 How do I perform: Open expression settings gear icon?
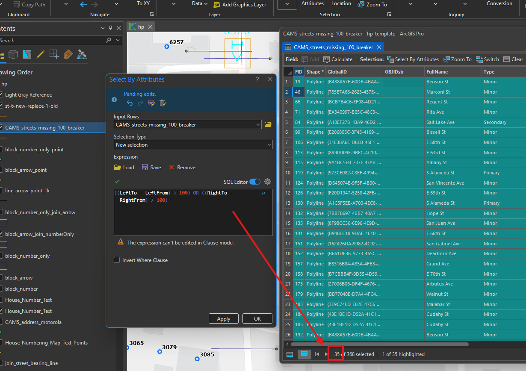tap(268, 182)
